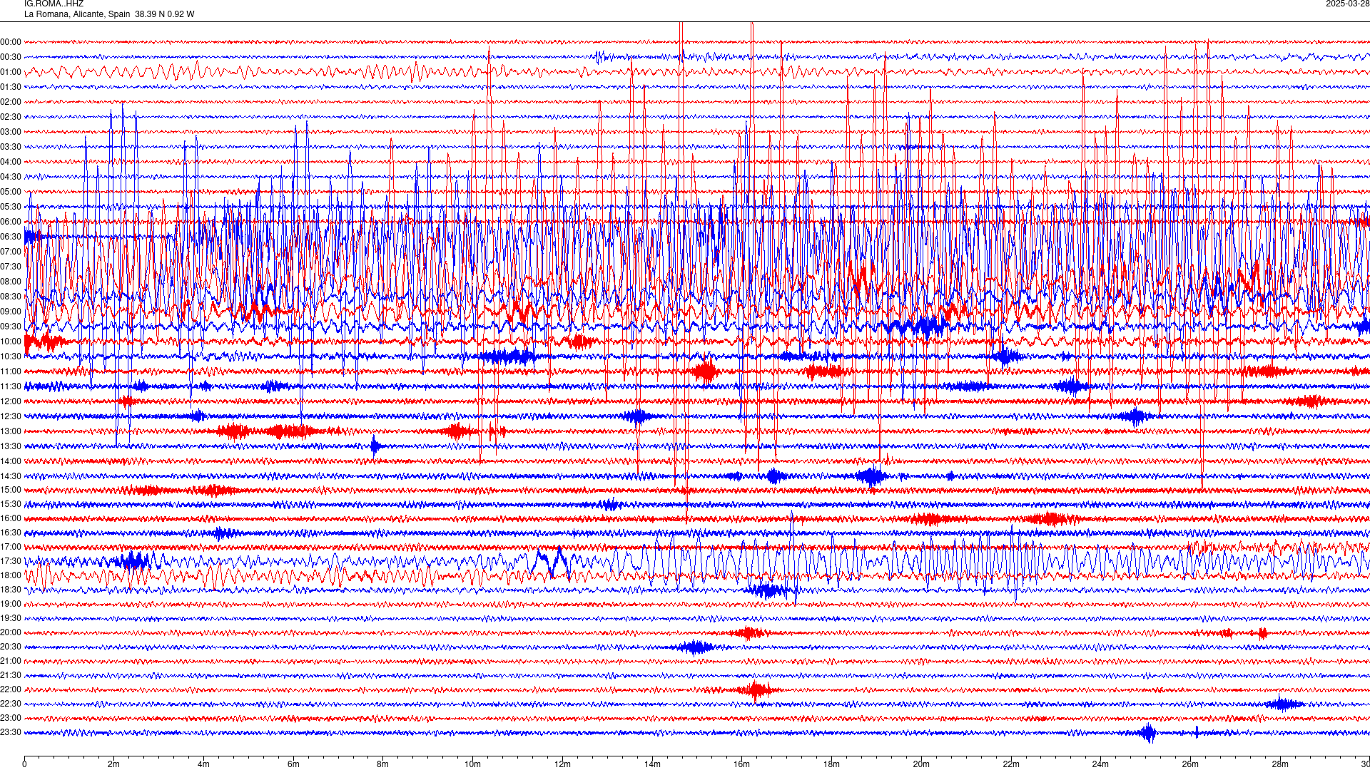Click the 28m tick on the time axis

point(1280,764)
